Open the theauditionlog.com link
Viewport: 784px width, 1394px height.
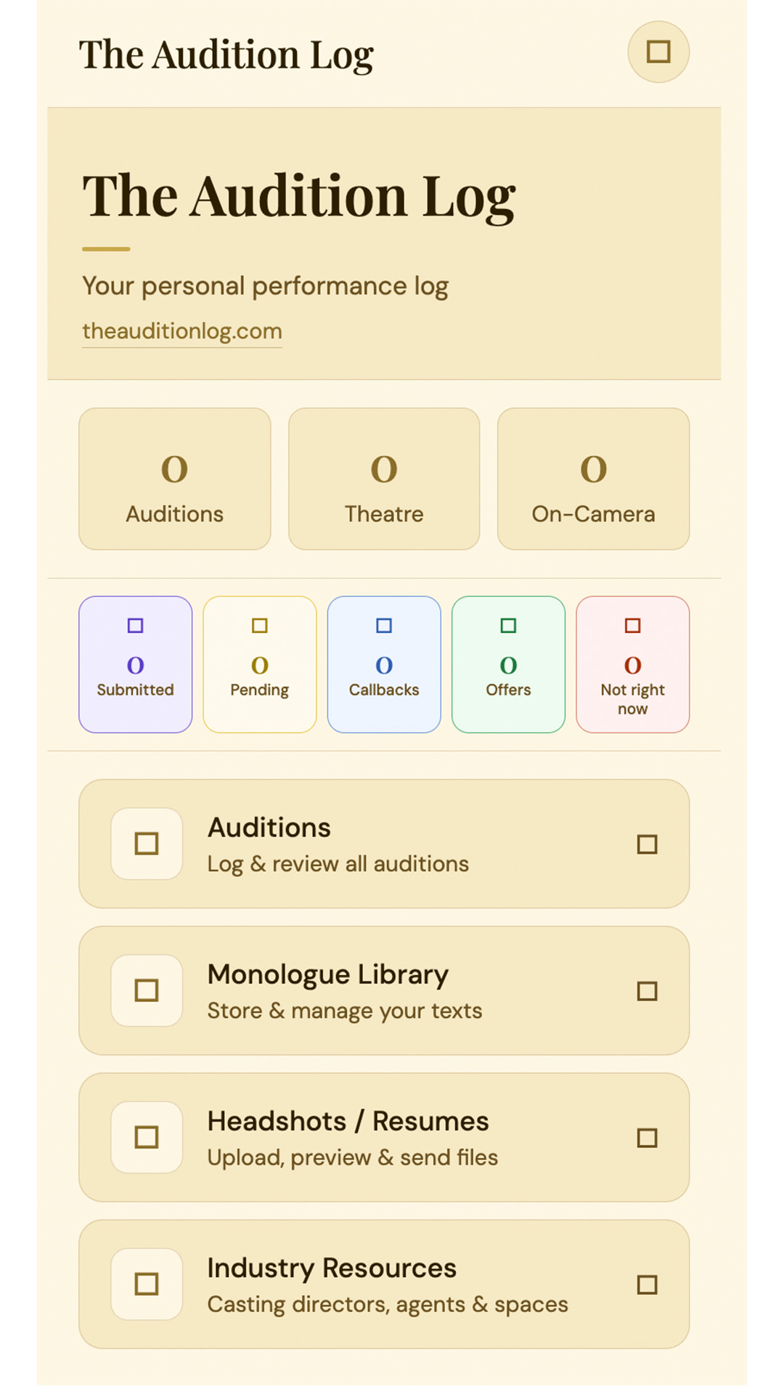click(x=182, y=331)
